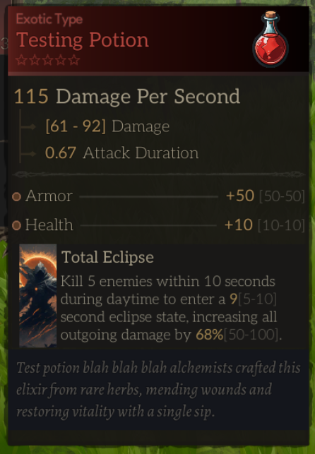Click the 68% outgoing damage value
Image resolution: width=315 pixels, height=454 pixels.
coord(209,335)
